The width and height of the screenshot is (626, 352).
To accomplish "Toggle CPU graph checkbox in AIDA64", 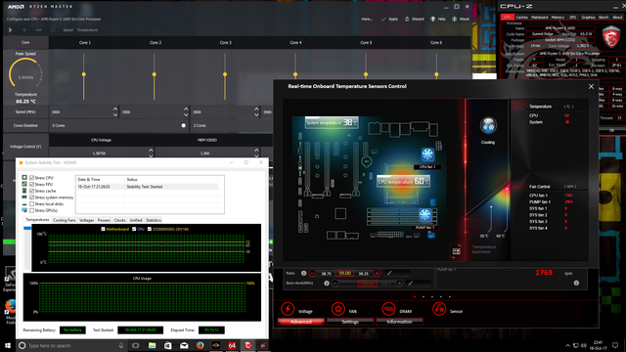I will point(134,229).
